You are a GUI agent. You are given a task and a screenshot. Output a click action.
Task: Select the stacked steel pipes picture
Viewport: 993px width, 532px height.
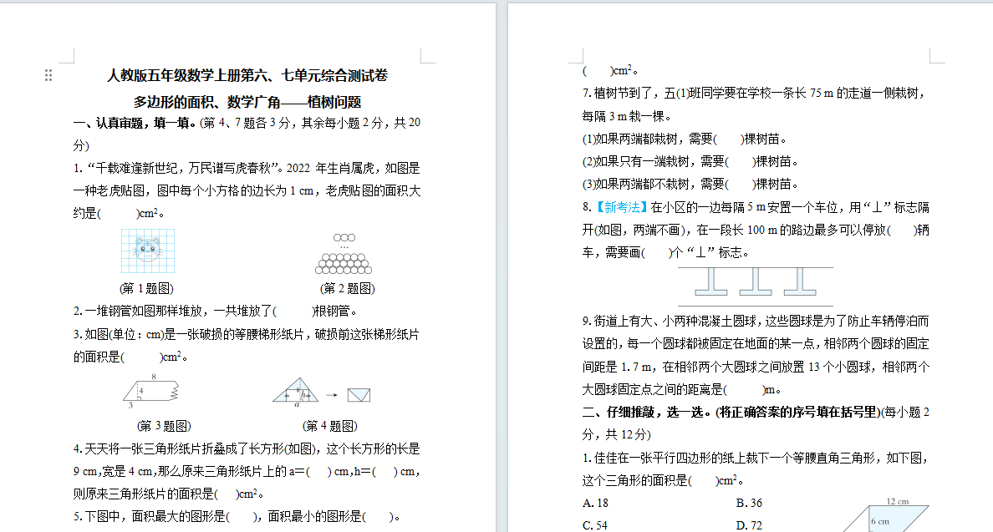(344, 254)
